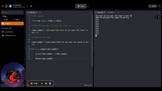
Task: Click the Packager files heading
Action: tap(7, 28)
